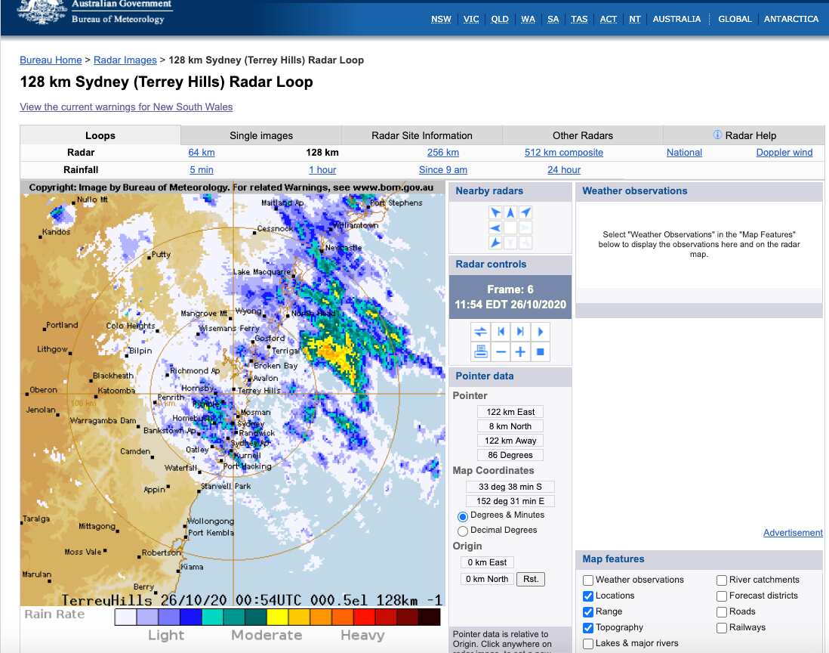The image size is (829, 653).
Task: Open the nearby radar to the north
Action: pos(509,212)
